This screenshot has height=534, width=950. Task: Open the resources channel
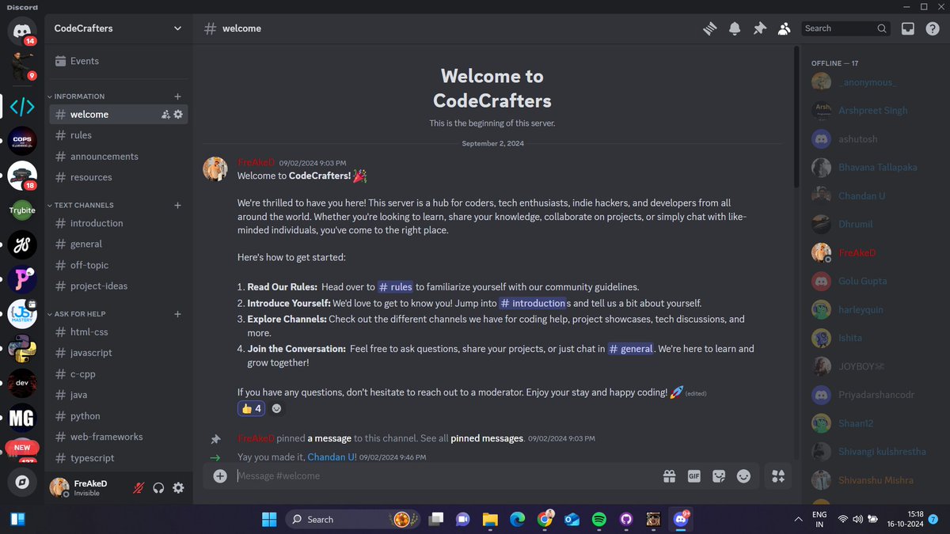click(x=119, y=177)
